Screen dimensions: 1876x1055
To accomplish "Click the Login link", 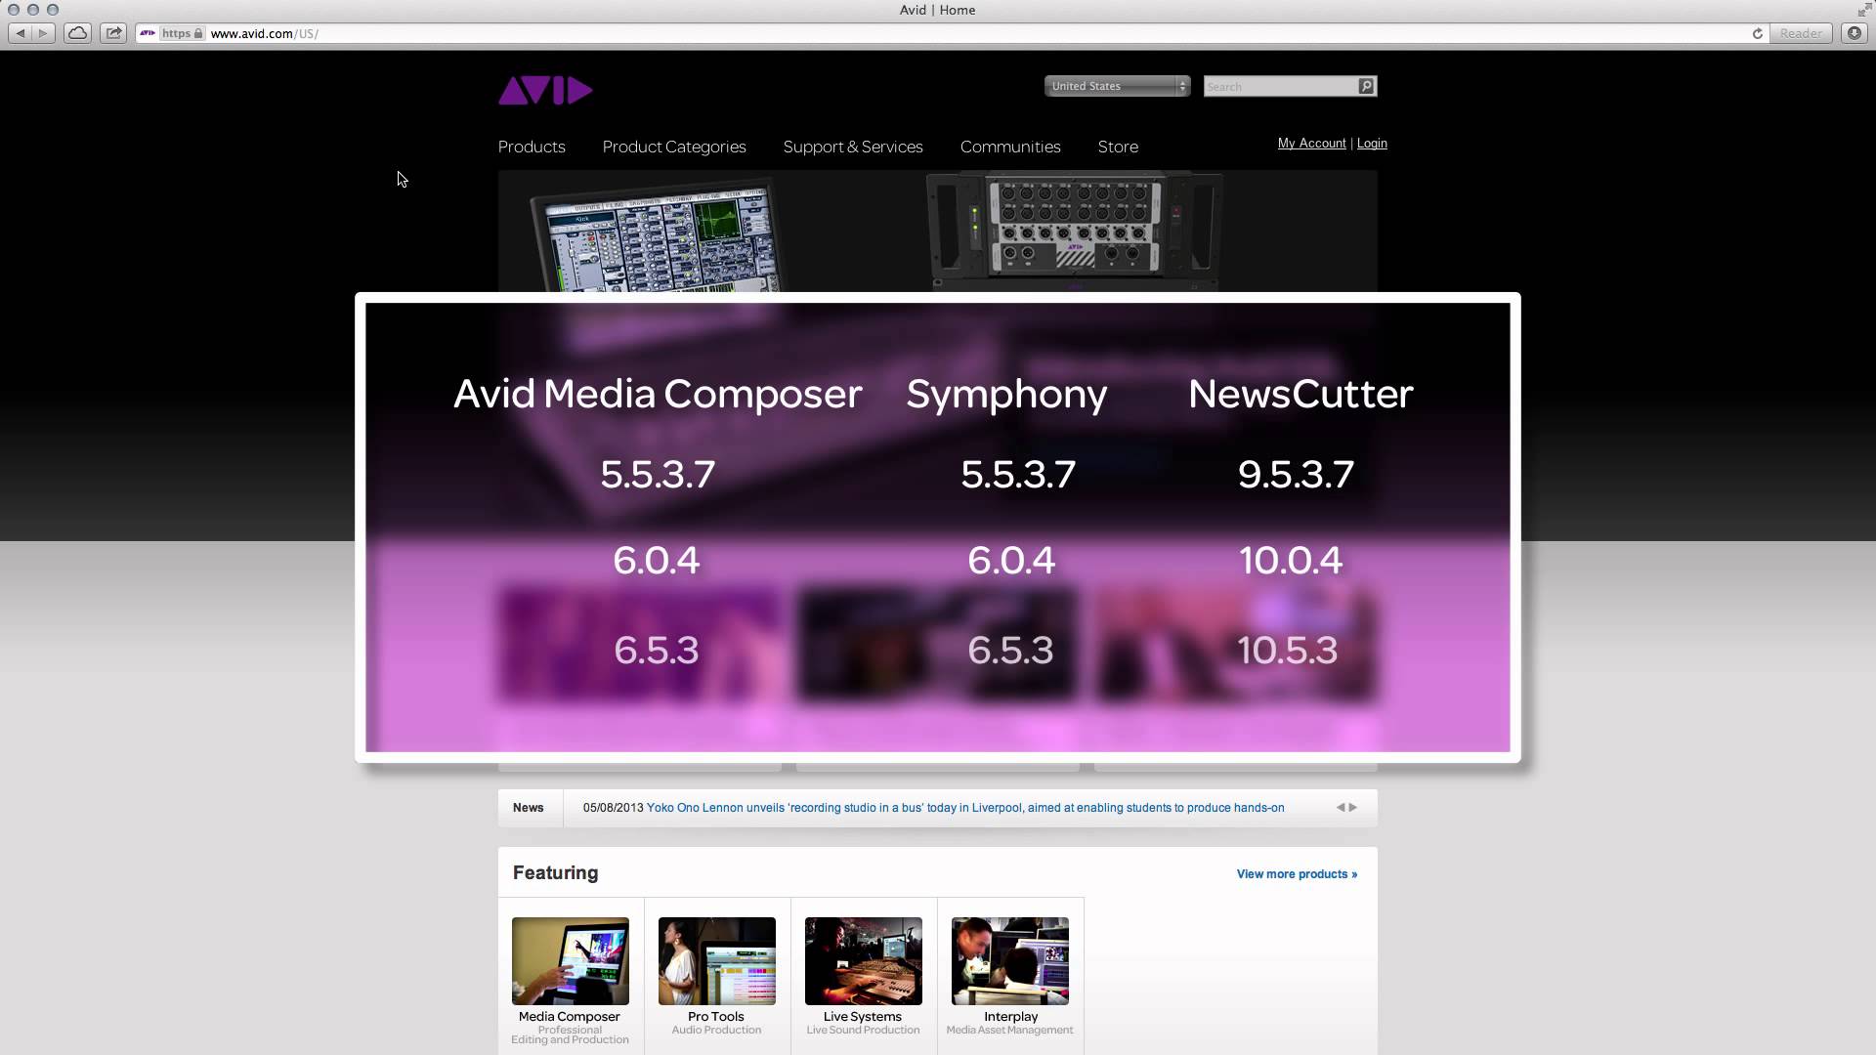I will click(x=1371, y=143).
